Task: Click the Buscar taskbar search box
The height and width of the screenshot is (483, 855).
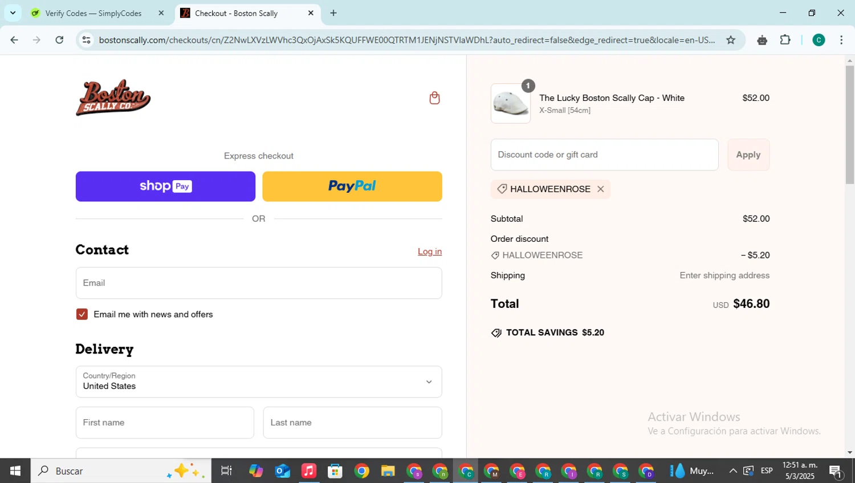Action: [121, 471]
